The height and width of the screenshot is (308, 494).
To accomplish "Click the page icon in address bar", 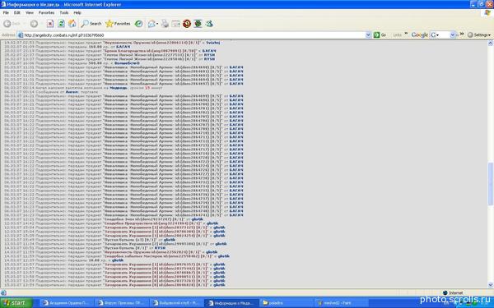I will [x=21, y=35].
